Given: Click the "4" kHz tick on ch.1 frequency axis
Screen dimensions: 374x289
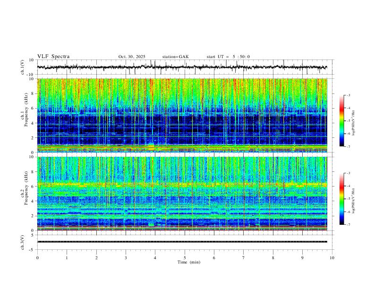Looking at the screenshot, I should (x=33, y=123).
